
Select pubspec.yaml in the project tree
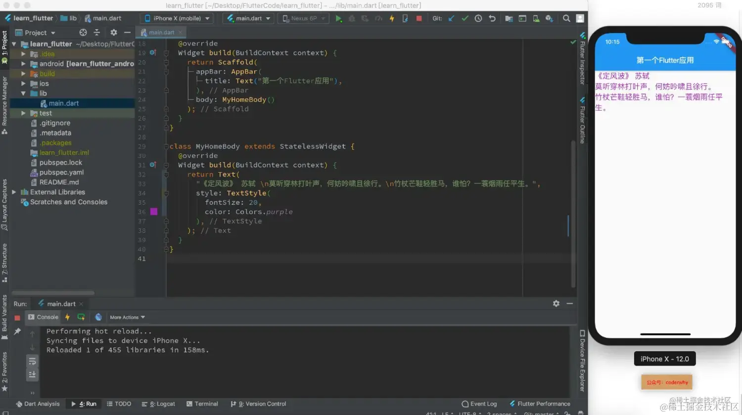[61, 173]
